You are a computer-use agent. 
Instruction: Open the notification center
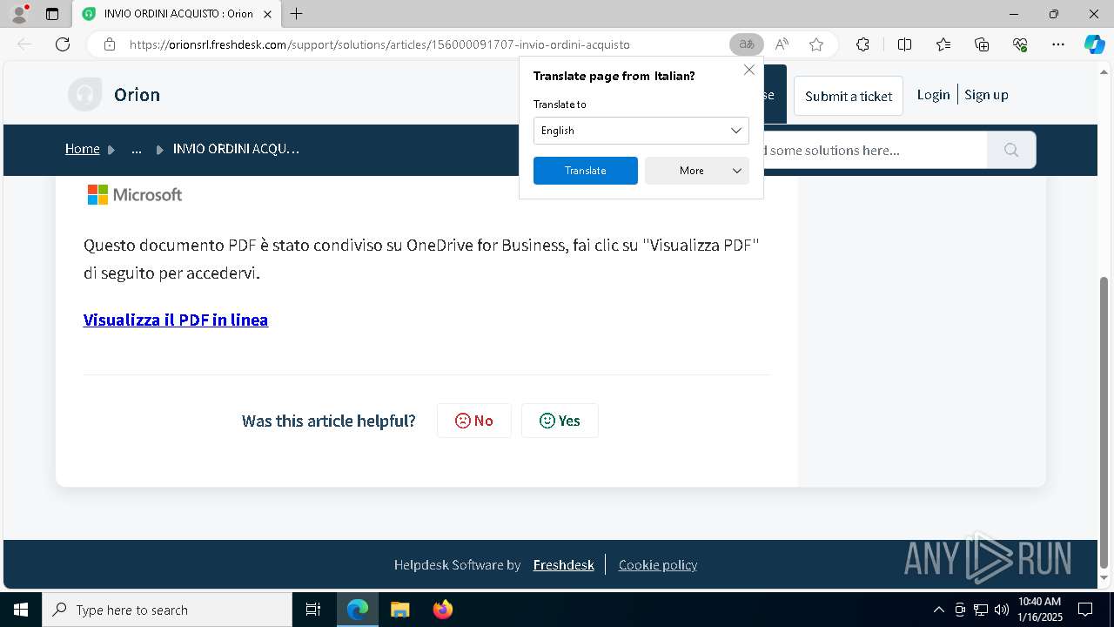[x=1085, y=610]
